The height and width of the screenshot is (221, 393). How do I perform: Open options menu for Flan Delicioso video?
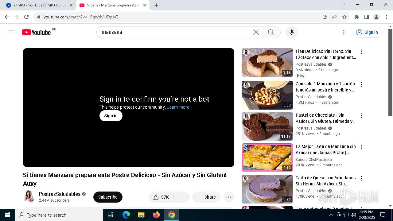(x=361, y=52)
